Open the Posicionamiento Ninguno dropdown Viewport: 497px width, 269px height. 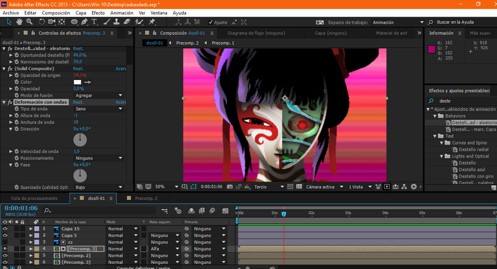tap(98, 158)
